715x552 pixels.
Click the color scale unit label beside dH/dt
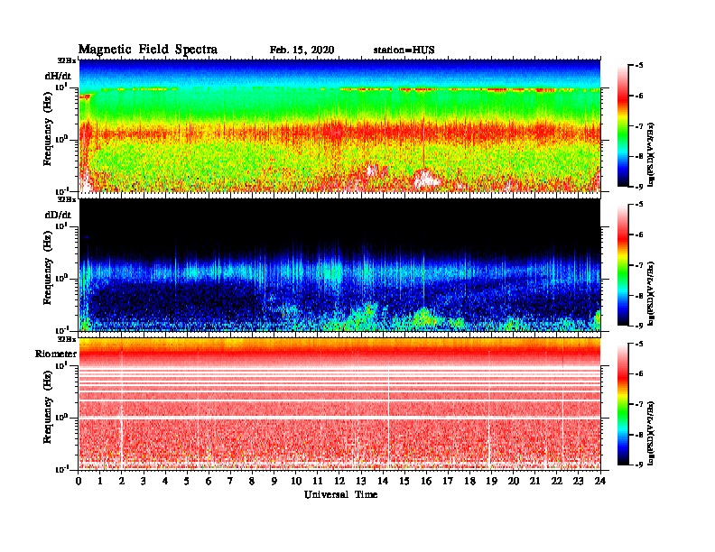pos(651,154)
